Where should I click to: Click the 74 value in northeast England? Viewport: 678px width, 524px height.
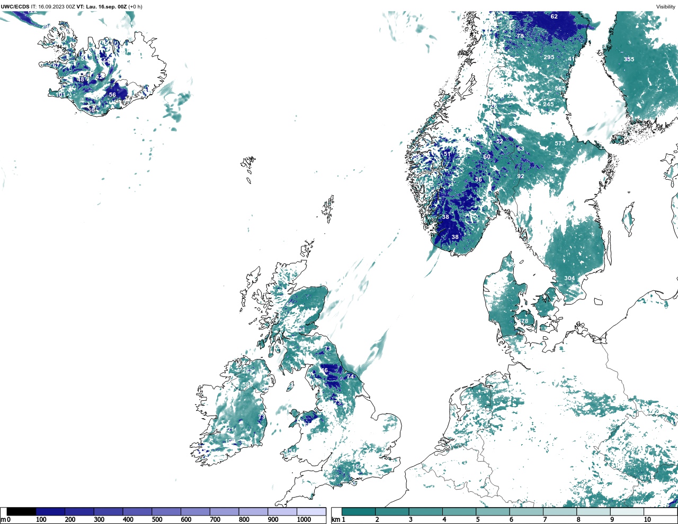coord(350,376)
